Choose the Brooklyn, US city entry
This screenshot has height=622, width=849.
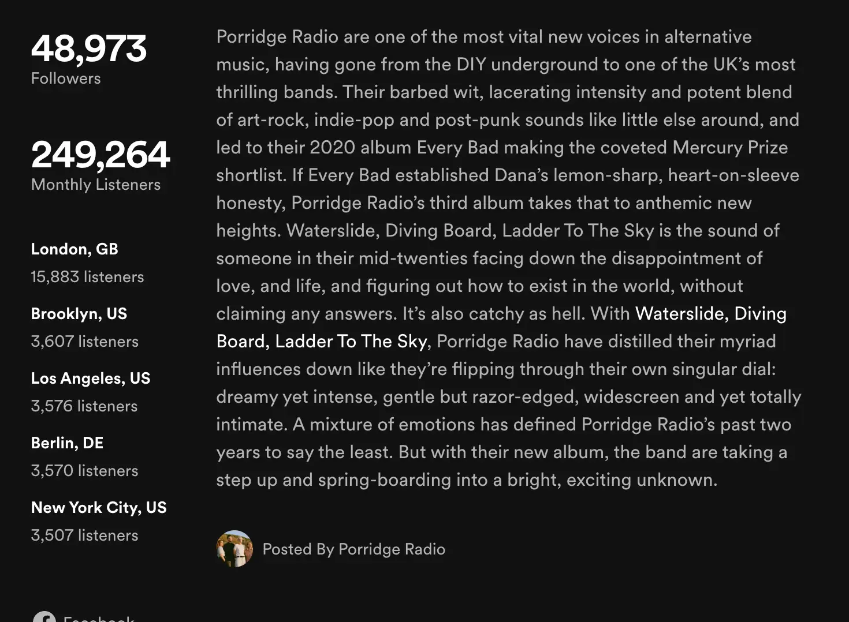click(79, 314)
